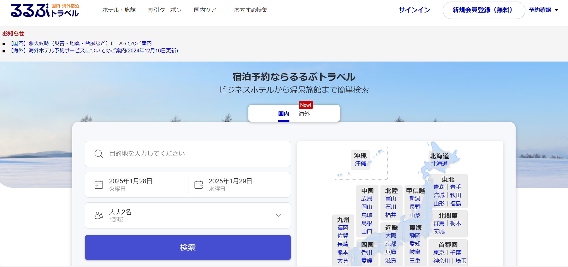568x267 pixels.
Task: Focus the destination input field
Action: pos(188,154)
